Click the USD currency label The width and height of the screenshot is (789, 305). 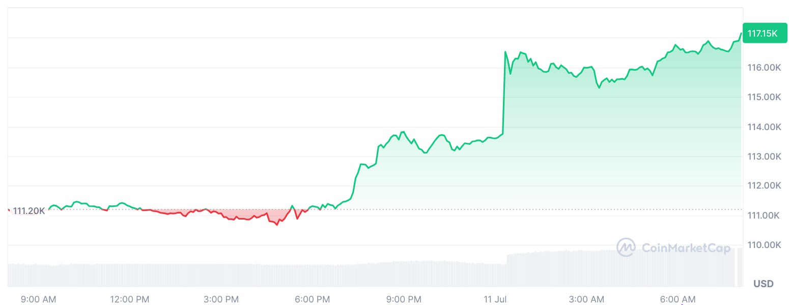click(764, 284)
